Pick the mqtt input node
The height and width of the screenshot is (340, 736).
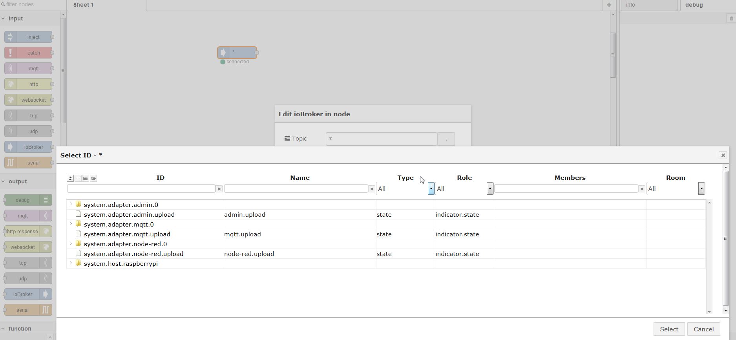point(28,68)
